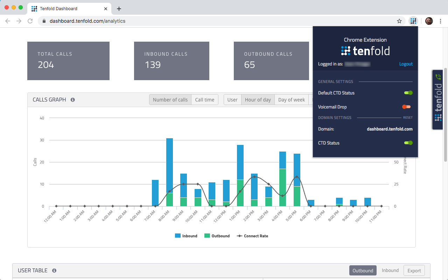
Task: Bookmark page with the star icon
Action: tap(399, 21)
